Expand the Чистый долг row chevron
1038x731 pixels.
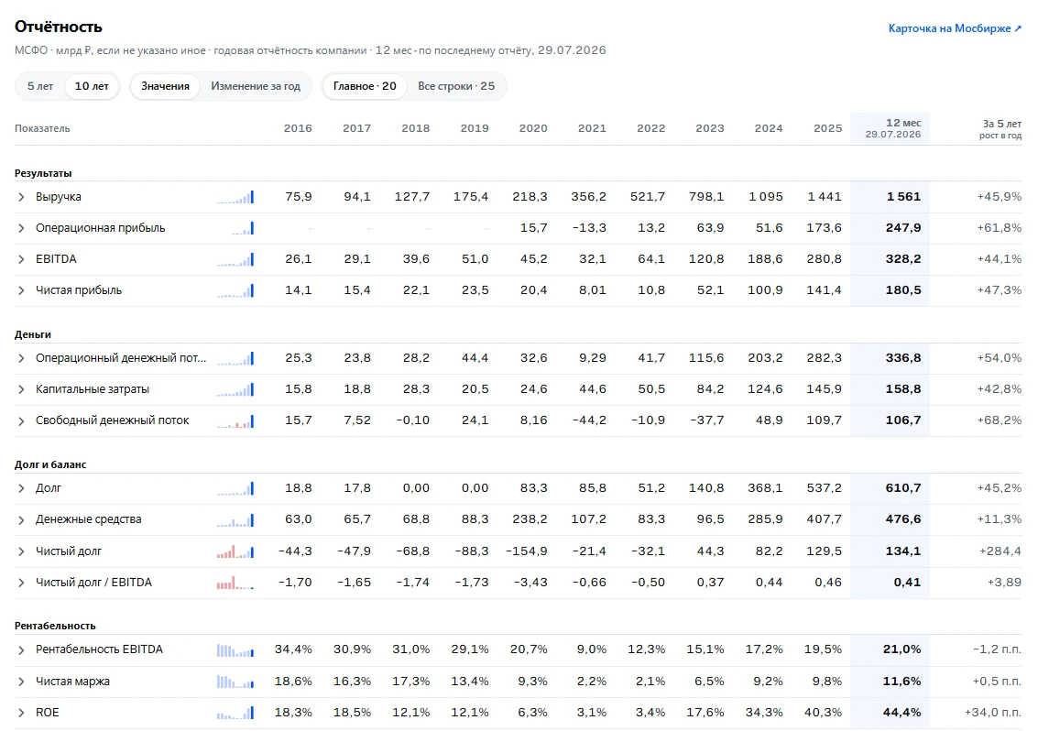(21, 551)
